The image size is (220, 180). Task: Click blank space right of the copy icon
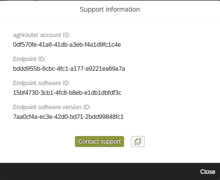[179, 142]
